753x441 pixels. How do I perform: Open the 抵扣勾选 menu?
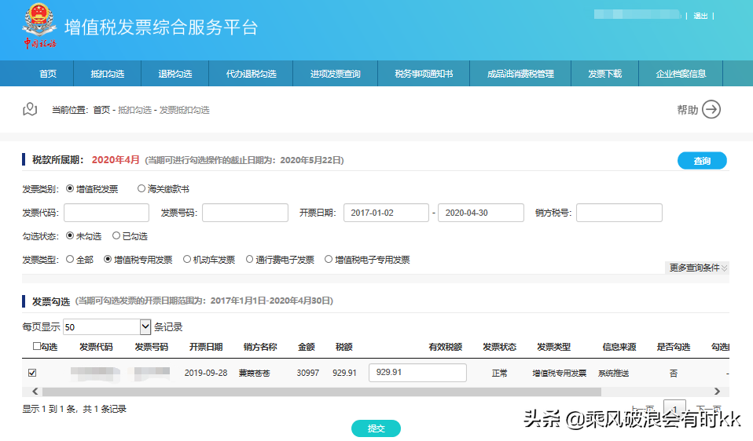tap(108, 74)
